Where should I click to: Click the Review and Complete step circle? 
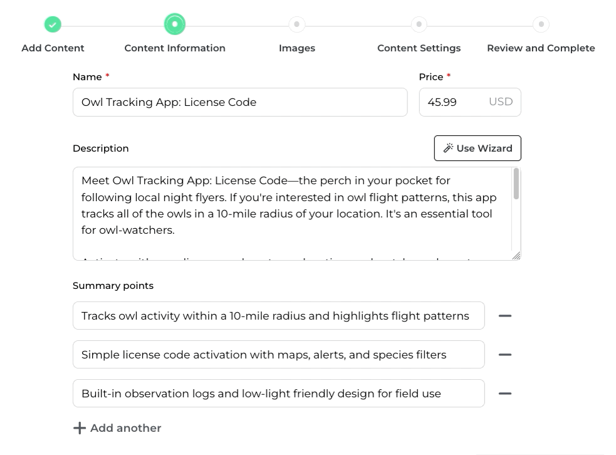tap(541, 24)
